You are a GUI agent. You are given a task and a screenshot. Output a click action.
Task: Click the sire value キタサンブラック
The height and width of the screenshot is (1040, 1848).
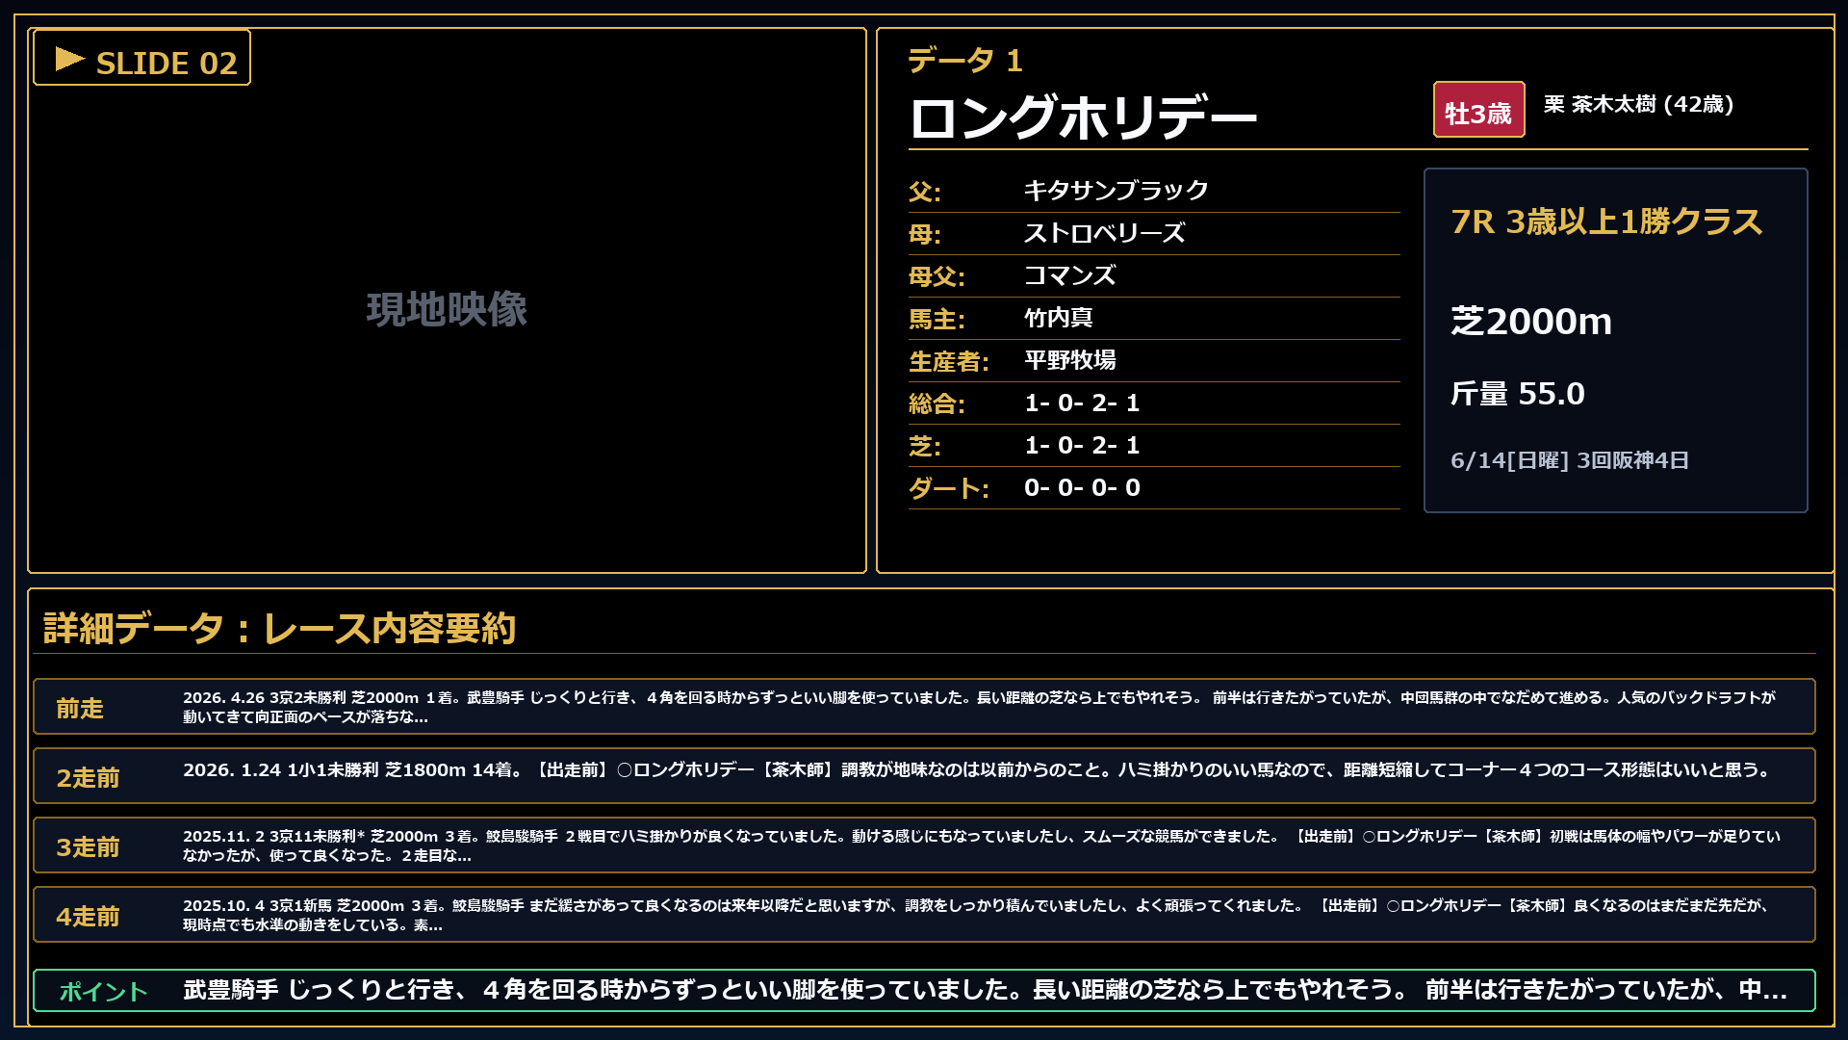tap(1116, 190)
